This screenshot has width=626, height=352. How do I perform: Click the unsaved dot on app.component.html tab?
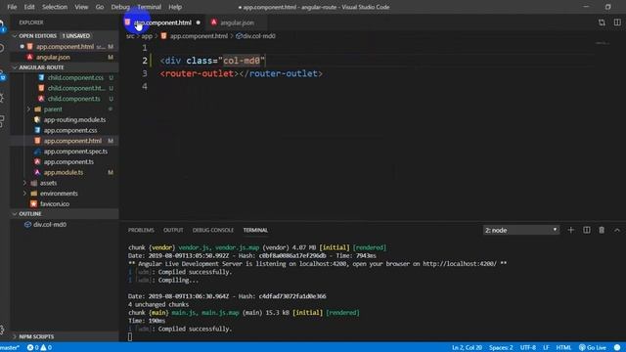pos(198,22)
